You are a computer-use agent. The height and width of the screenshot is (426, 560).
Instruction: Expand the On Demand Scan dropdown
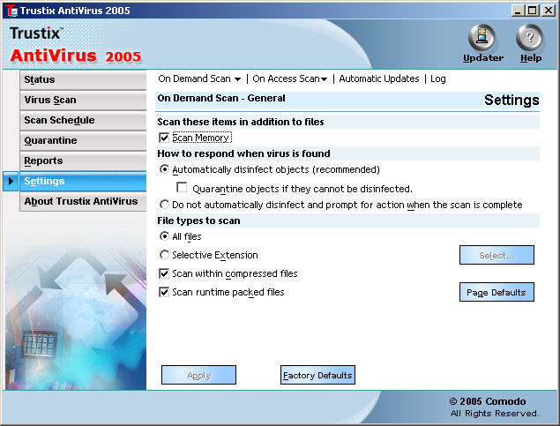point(199,78)
